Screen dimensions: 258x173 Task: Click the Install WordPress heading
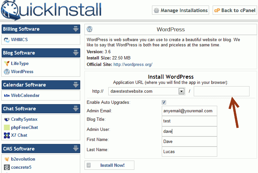(171, 77)
